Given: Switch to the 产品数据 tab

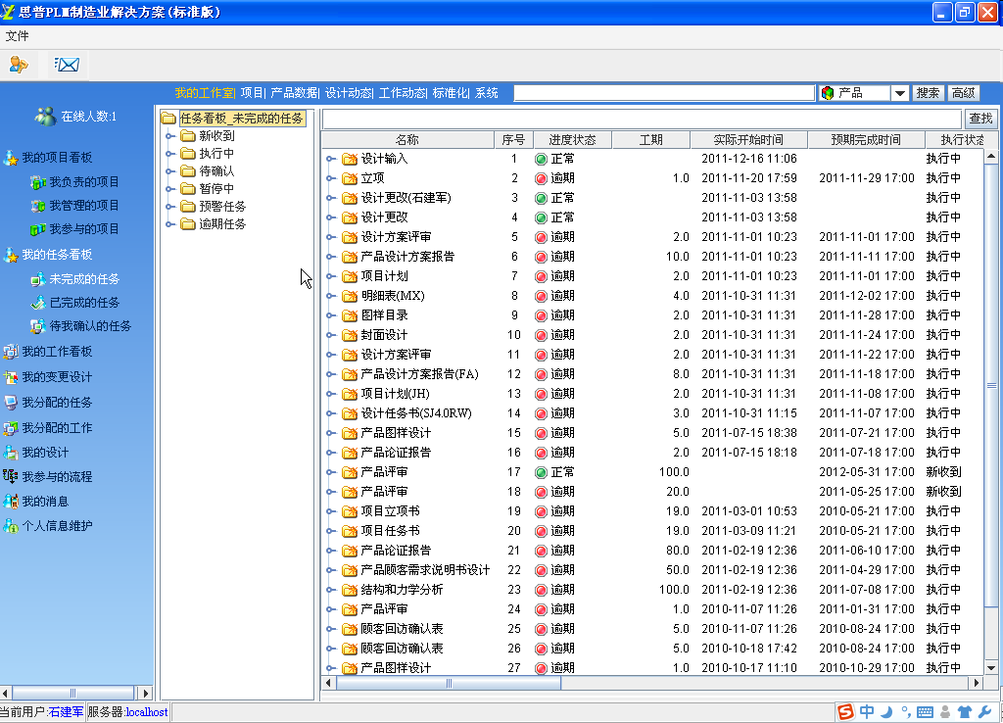Looking at the screenshot, I should (x=294, y=93).
